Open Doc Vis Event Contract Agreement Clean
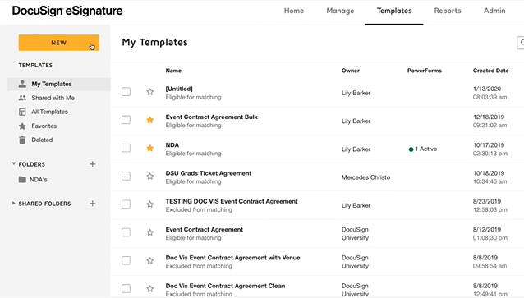Viewport: 524px width, 298px height. coord(225,286)
